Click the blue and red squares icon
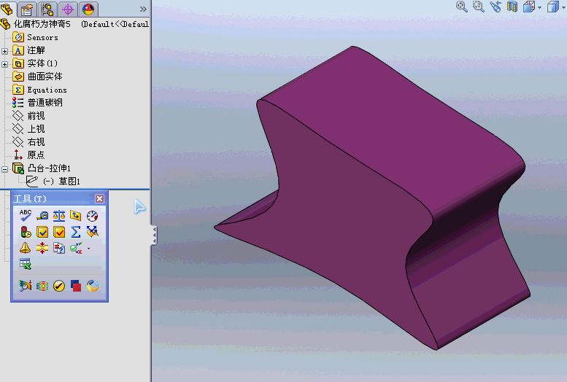This screenshot has width=567, height=382. point(76,286)
